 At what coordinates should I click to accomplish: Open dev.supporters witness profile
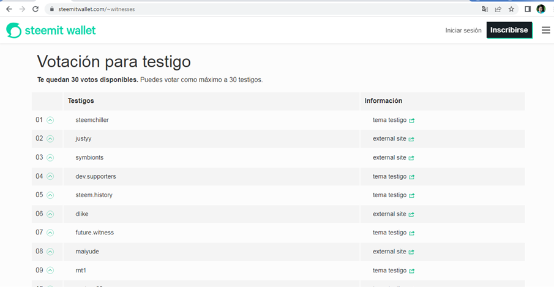point(95,176)
